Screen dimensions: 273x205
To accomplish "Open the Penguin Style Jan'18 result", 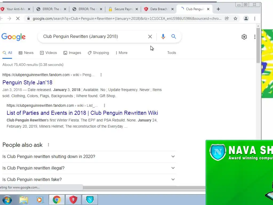I will pos(27,82).
